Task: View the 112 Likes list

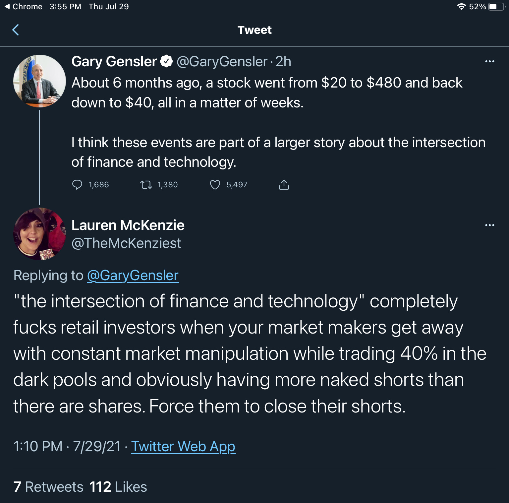Action: point(118,487)
